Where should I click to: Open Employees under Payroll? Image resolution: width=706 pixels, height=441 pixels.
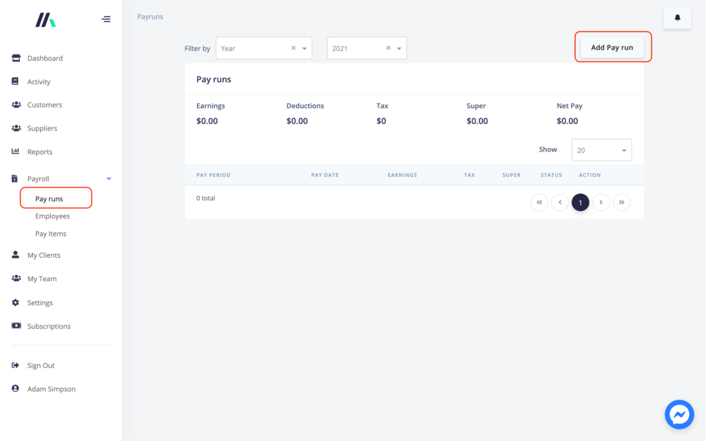tap(52, 216)
